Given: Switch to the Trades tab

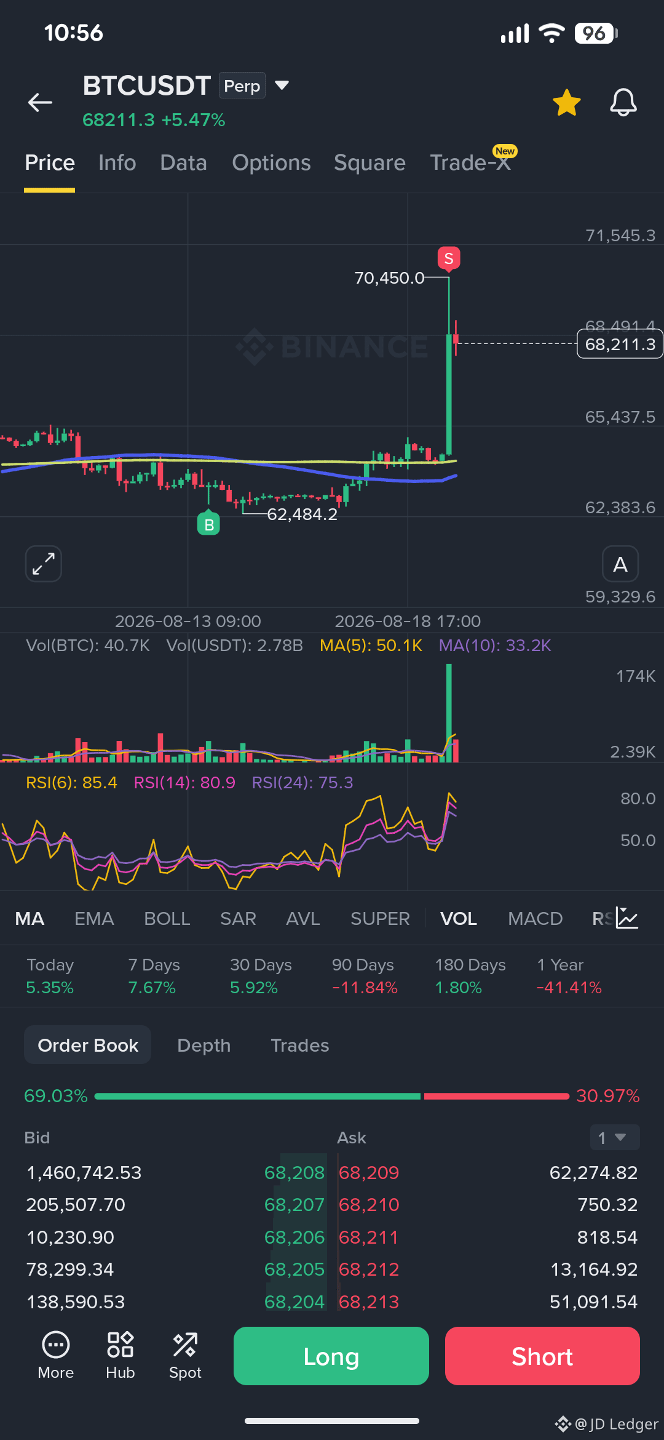Looking at the screenshot, I should 299,1046.
